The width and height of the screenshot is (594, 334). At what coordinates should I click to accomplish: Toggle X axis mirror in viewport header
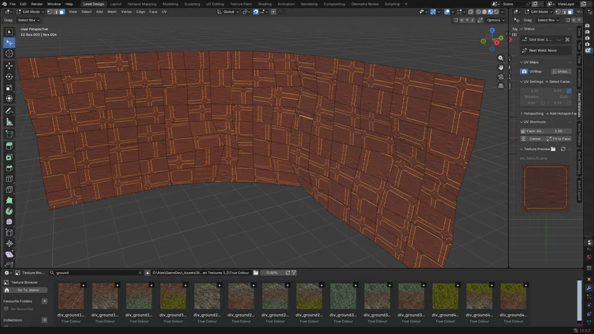(462, 20)
